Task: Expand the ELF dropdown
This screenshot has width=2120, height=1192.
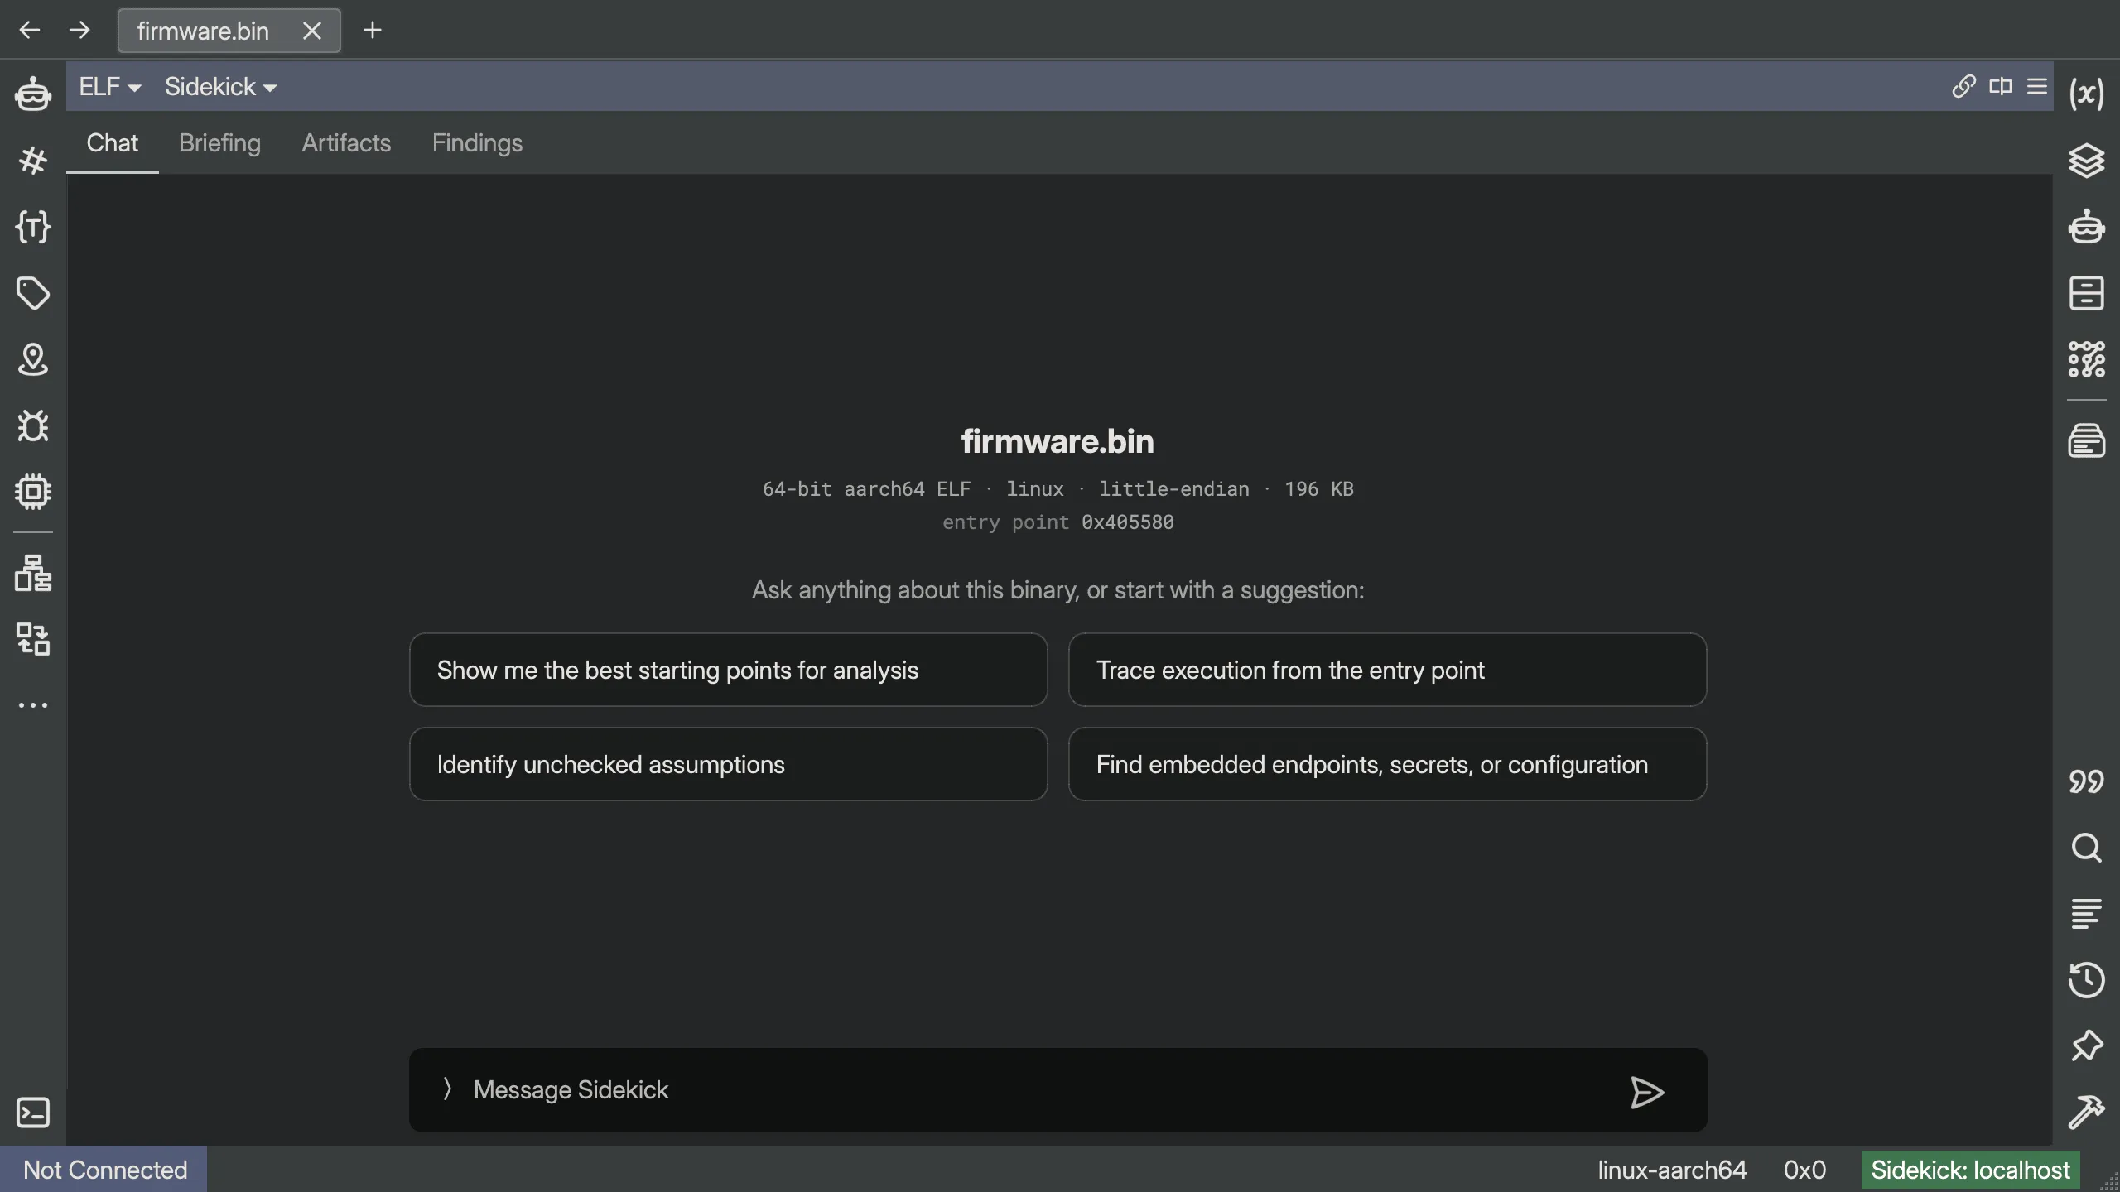Action: point(110,86)
